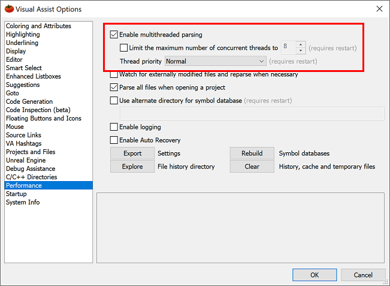The image size is (390, 286).
Task: Click the Visual Assist tomato icon
Action: coord(9,9)
